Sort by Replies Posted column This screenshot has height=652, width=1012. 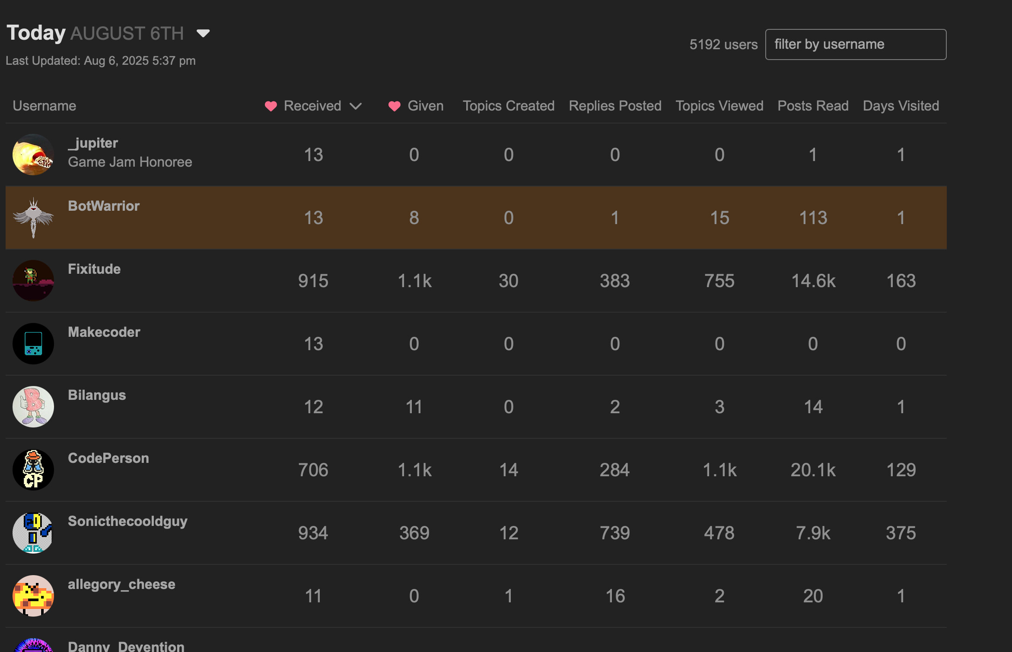tap(615, 106)
